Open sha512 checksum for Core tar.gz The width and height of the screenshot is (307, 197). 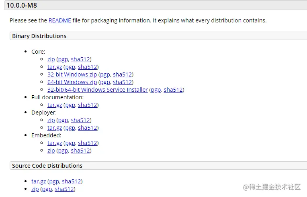87,67
